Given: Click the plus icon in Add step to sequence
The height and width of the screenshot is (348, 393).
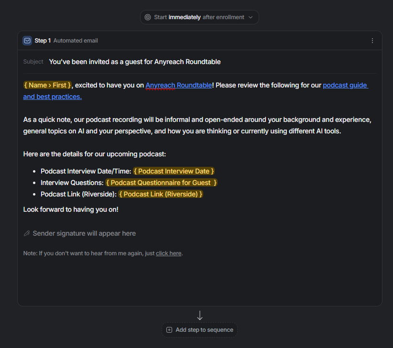Looking at the screenshot, I should coord(169,330).
